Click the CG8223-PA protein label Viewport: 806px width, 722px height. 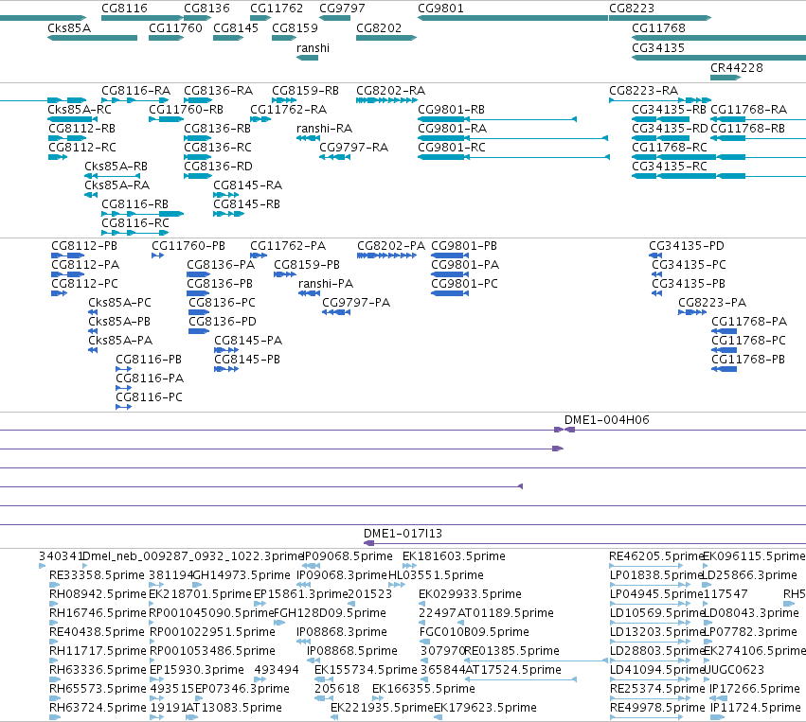712,303
